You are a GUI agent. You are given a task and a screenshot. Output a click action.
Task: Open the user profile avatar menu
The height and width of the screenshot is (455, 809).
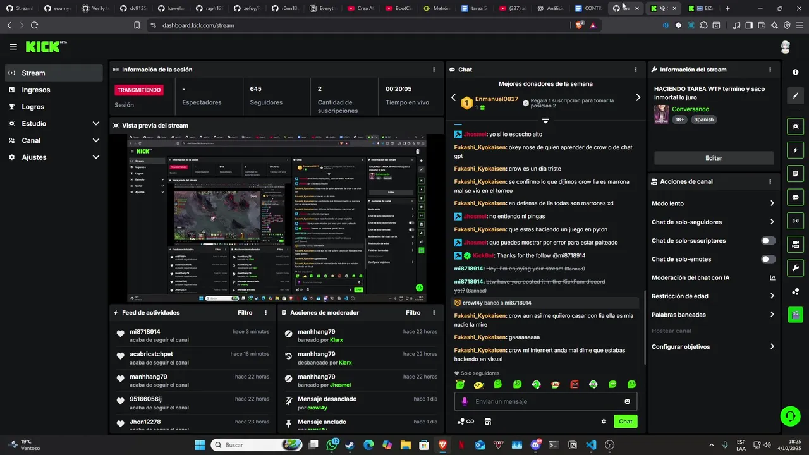pos(785,47)
